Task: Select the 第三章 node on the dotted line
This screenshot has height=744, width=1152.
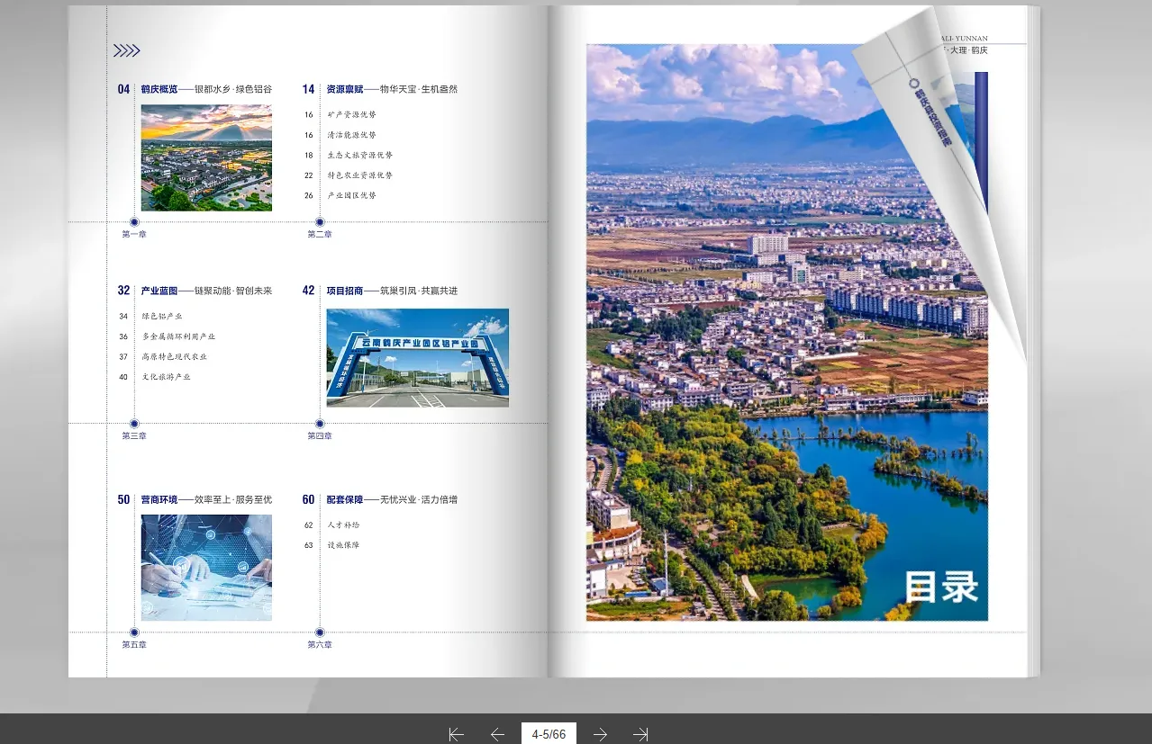Action: (x=134, y=423)
